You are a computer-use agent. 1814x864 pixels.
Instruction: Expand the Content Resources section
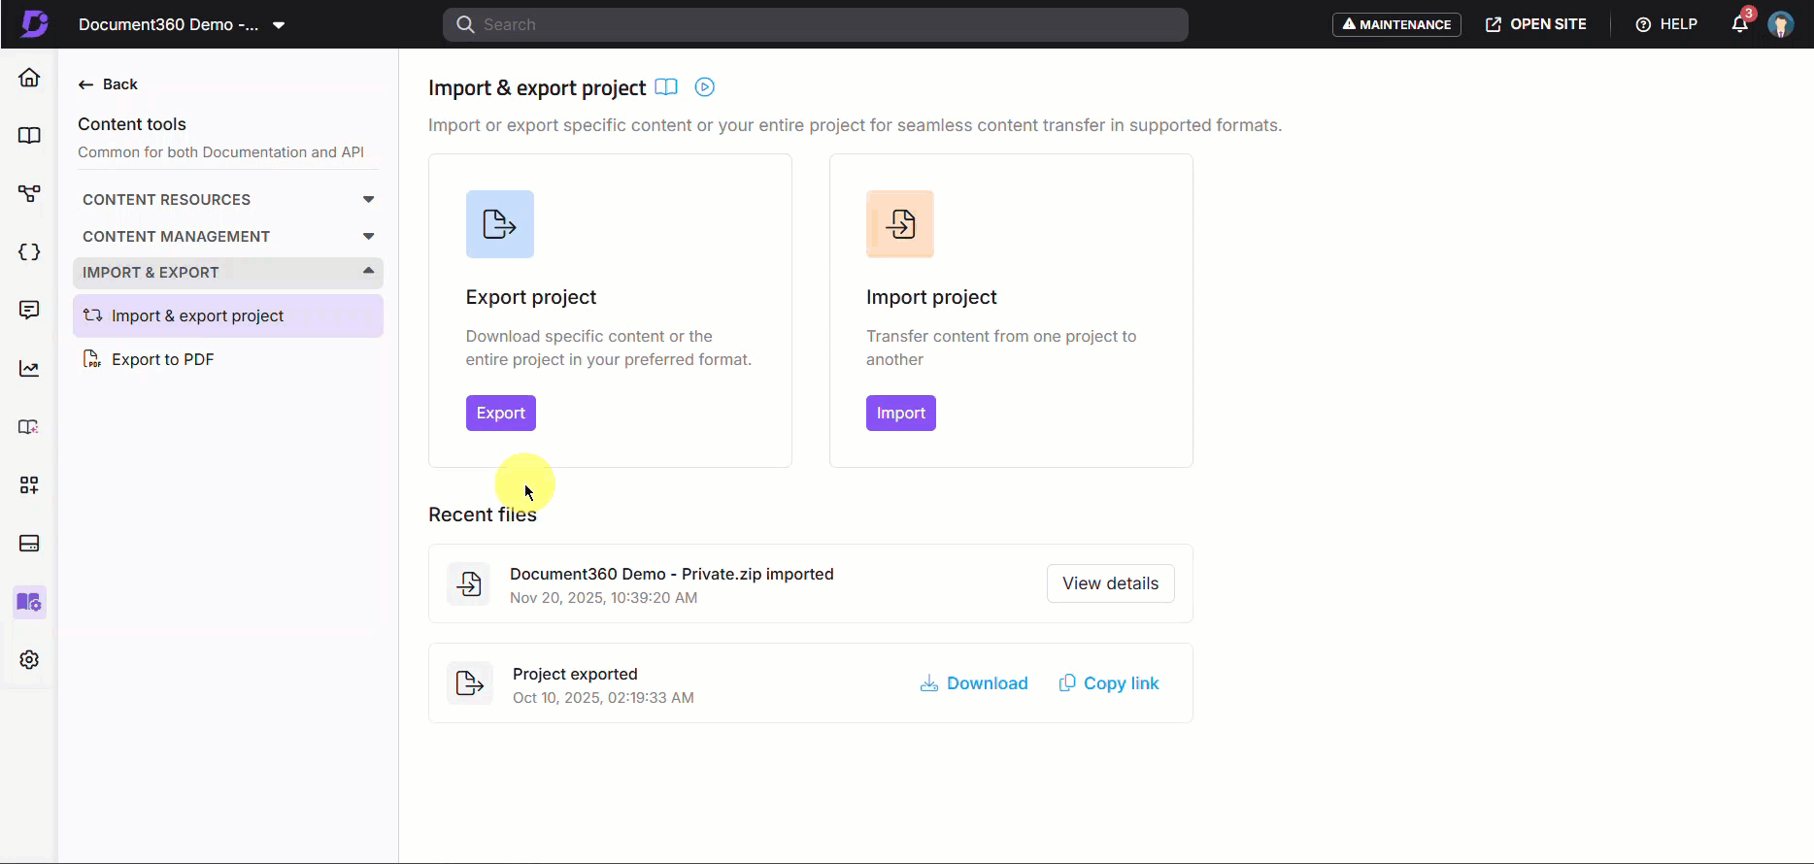click(x=228, y=200)
